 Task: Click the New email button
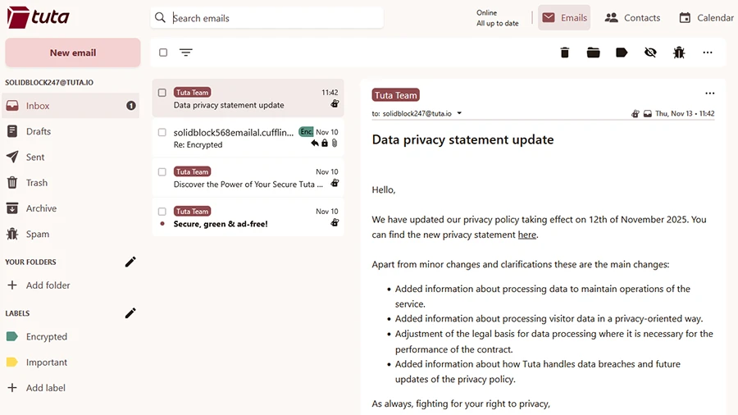point(73,52)
